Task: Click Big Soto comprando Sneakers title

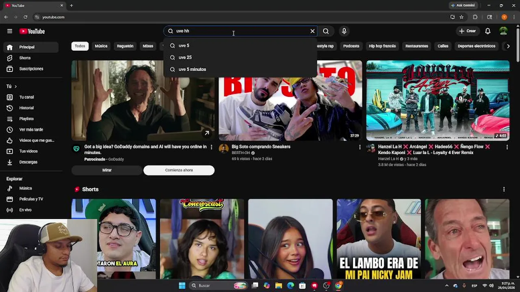Action: click(261, 147)
